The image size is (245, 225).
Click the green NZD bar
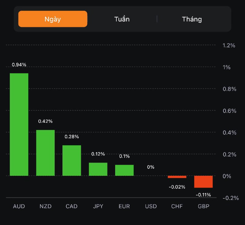(x=45, y=153)
